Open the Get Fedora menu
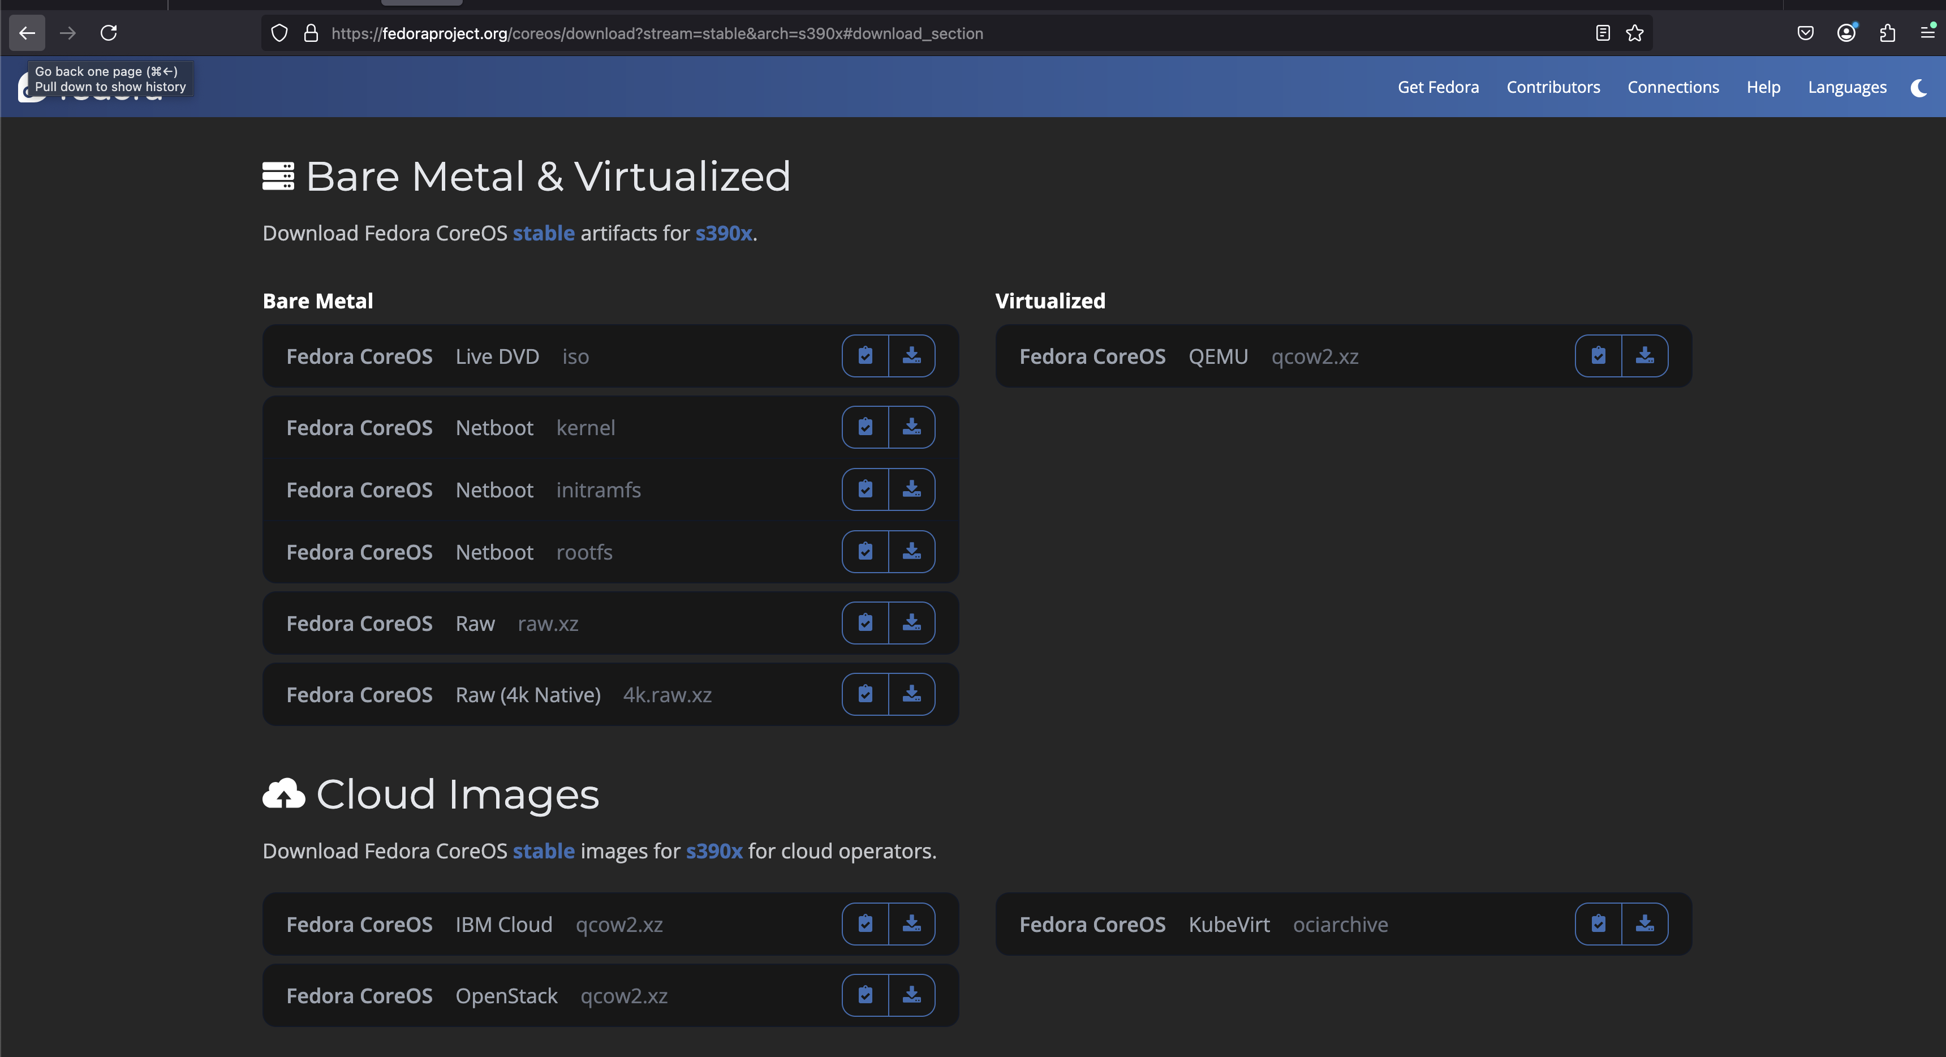This screenshot has height=1057, width=1946. coord(1437,88)
